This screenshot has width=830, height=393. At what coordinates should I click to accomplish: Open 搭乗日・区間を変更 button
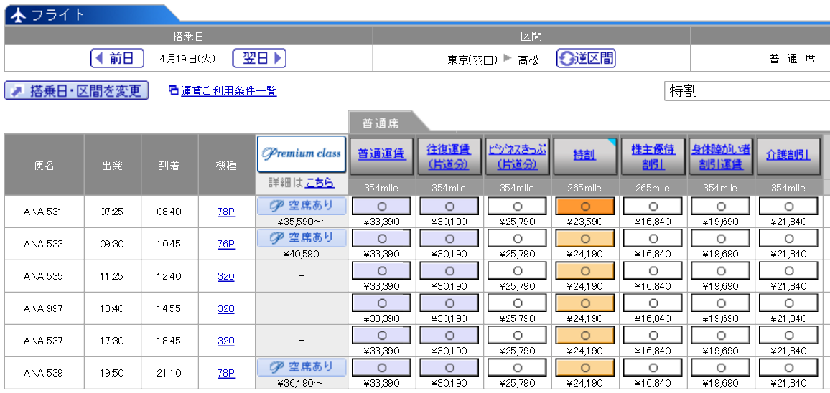[77, 90]
